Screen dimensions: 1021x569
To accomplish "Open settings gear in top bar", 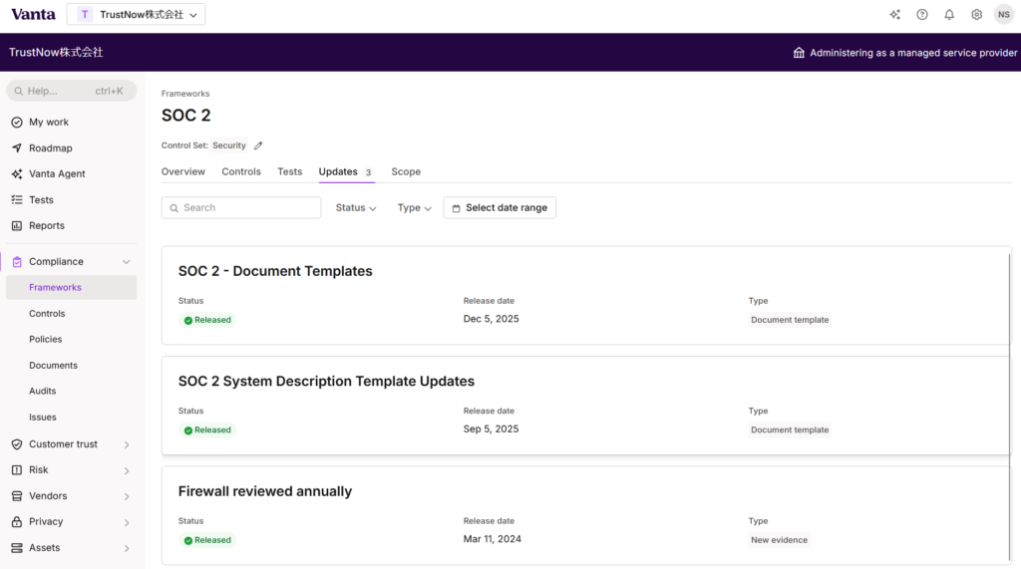I will [976, 15].
